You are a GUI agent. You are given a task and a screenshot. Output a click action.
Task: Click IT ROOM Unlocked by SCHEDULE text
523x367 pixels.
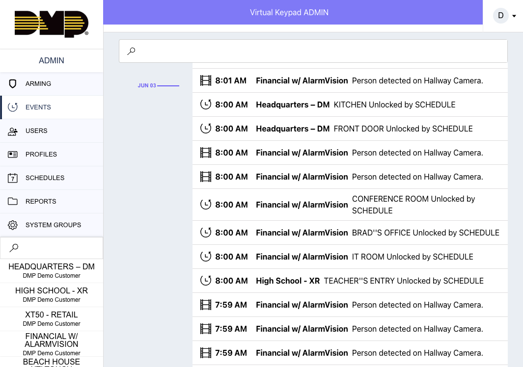click(413, 257)
